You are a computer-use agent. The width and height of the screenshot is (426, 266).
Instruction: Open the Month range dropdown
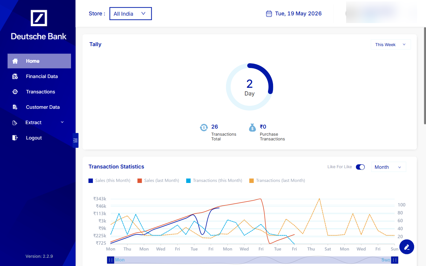pyautogui.click(x=389, y=167)
